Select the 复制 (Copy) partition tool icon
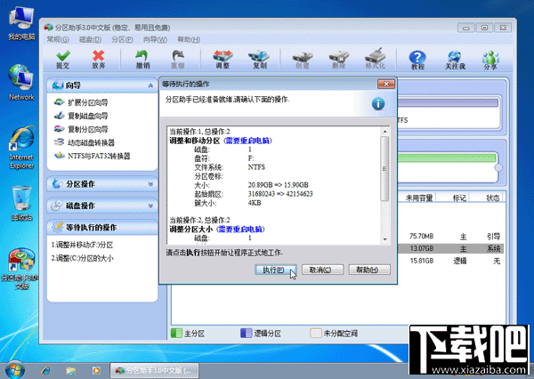The height and width of the screenshot is (379, 534). [259, 60]
